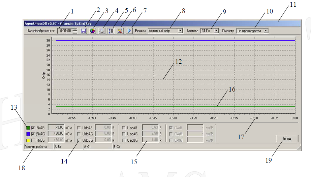Click the yellow RxBG color swatch

tap(28, 140)
